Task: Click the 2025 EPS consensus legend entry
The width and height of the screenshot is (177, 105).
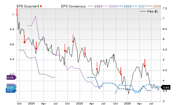Action: tap(110, 6)
